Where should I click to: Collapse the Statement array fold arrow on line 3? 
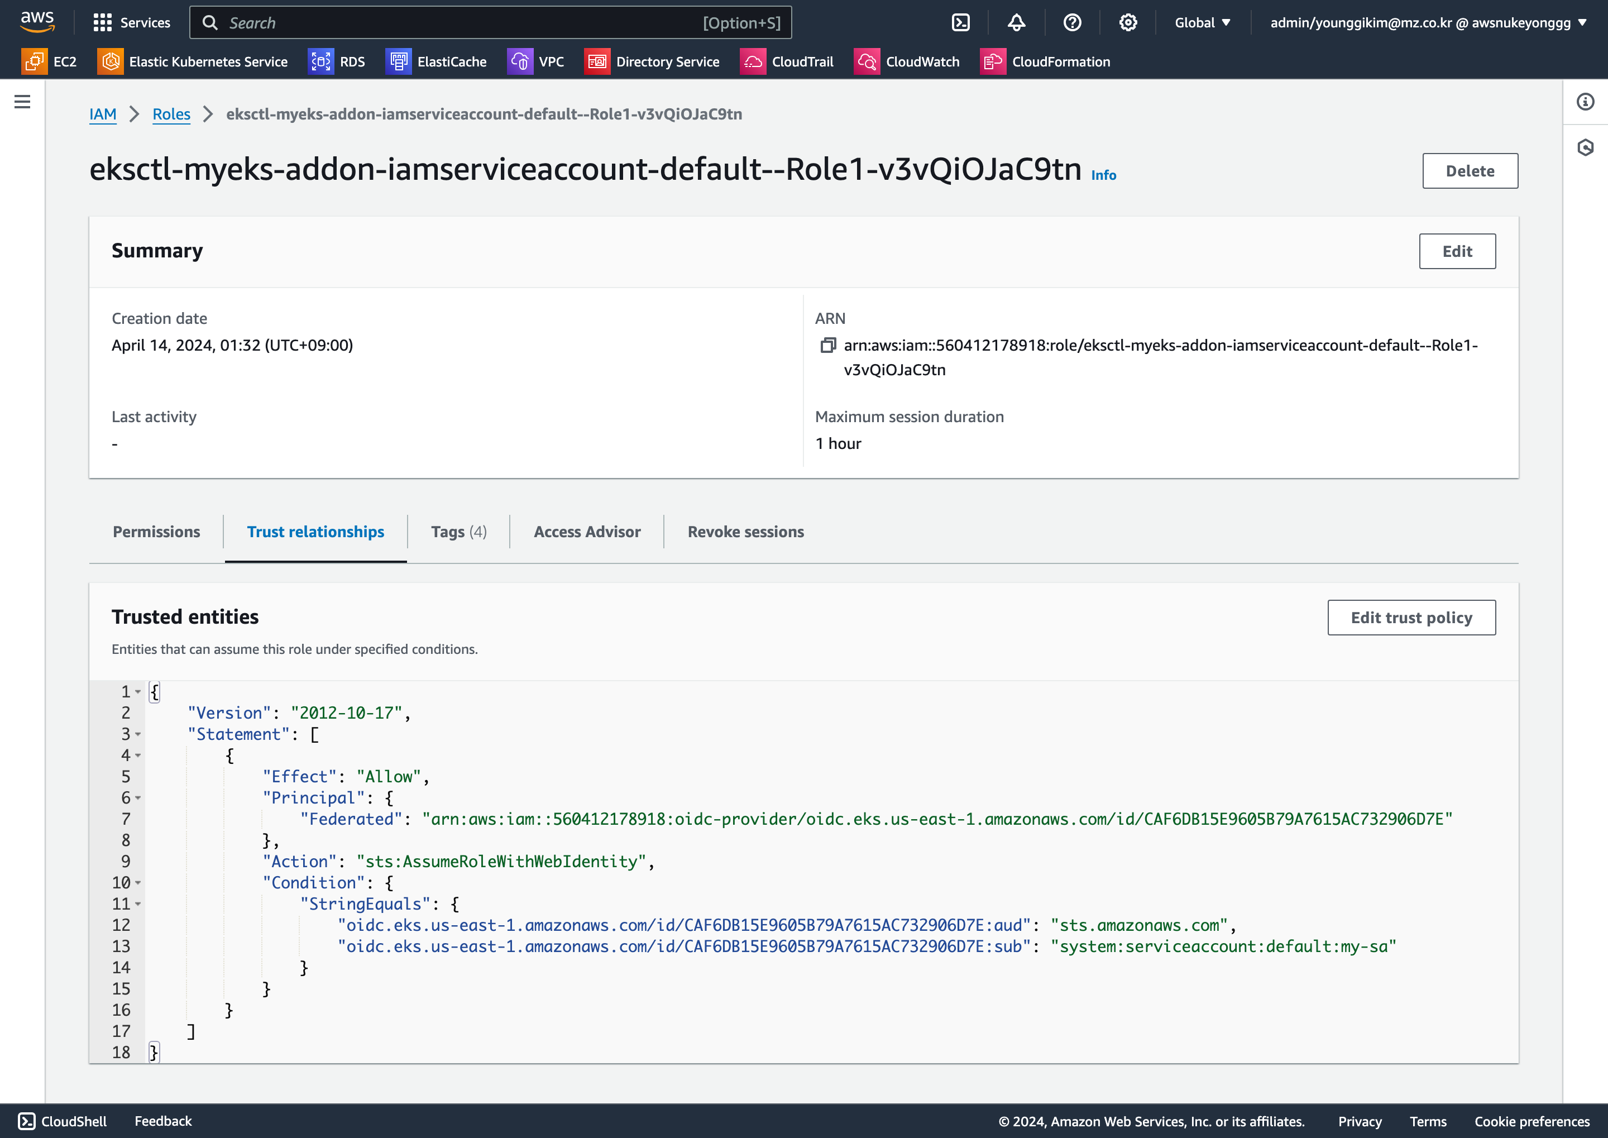[138, 734]
